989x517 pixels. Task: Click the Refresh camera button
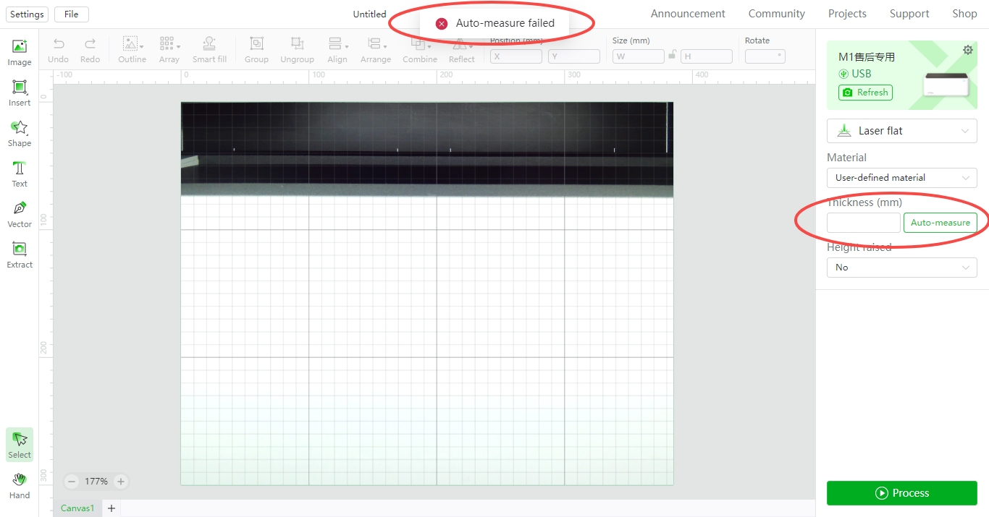click(865, 93)
